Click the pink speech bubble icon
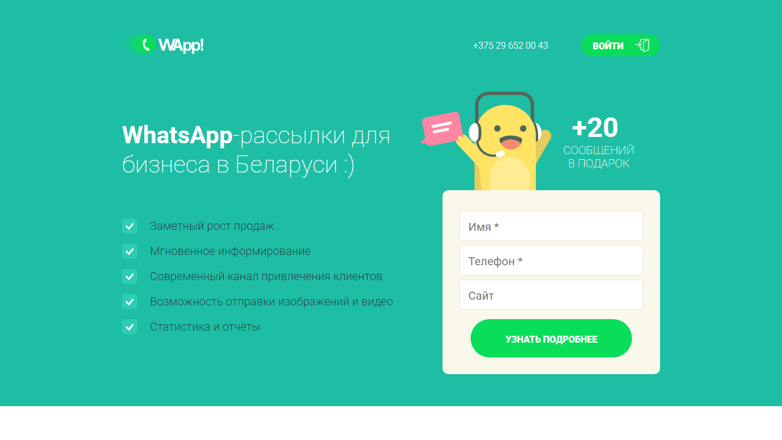782x440 pixels. tap(441, 128)
